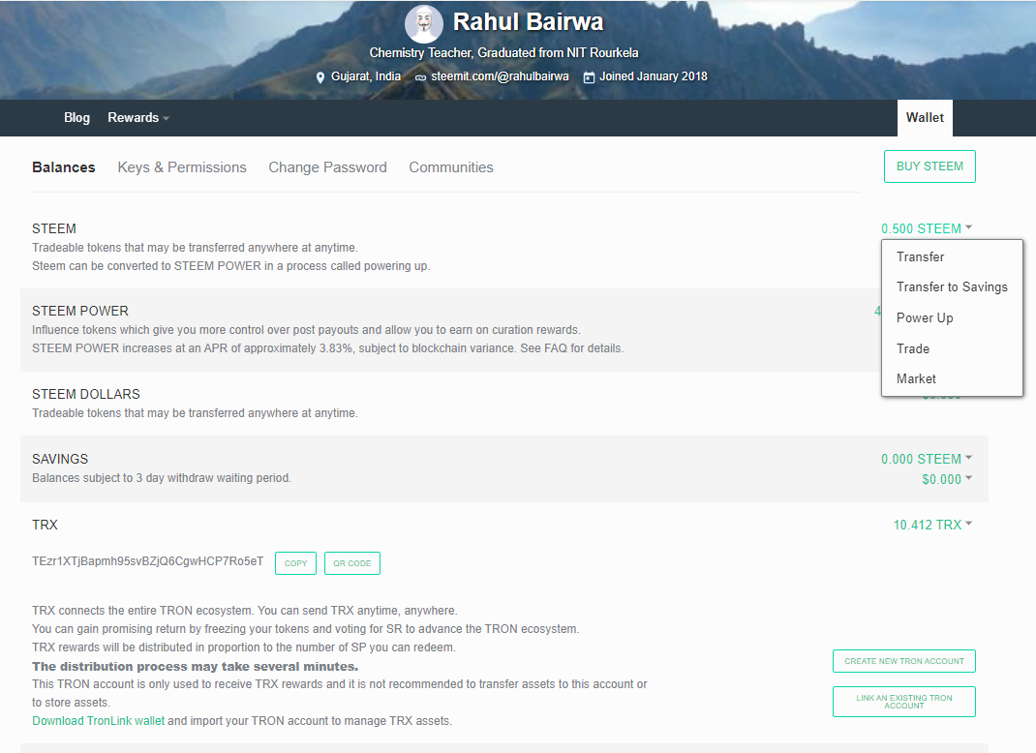
Task: Select Market in the dropdown menu
Action: point(916,379)
